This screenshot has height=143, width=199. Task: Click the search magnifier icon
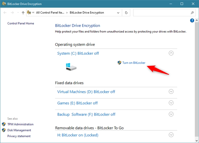(192, 13)
